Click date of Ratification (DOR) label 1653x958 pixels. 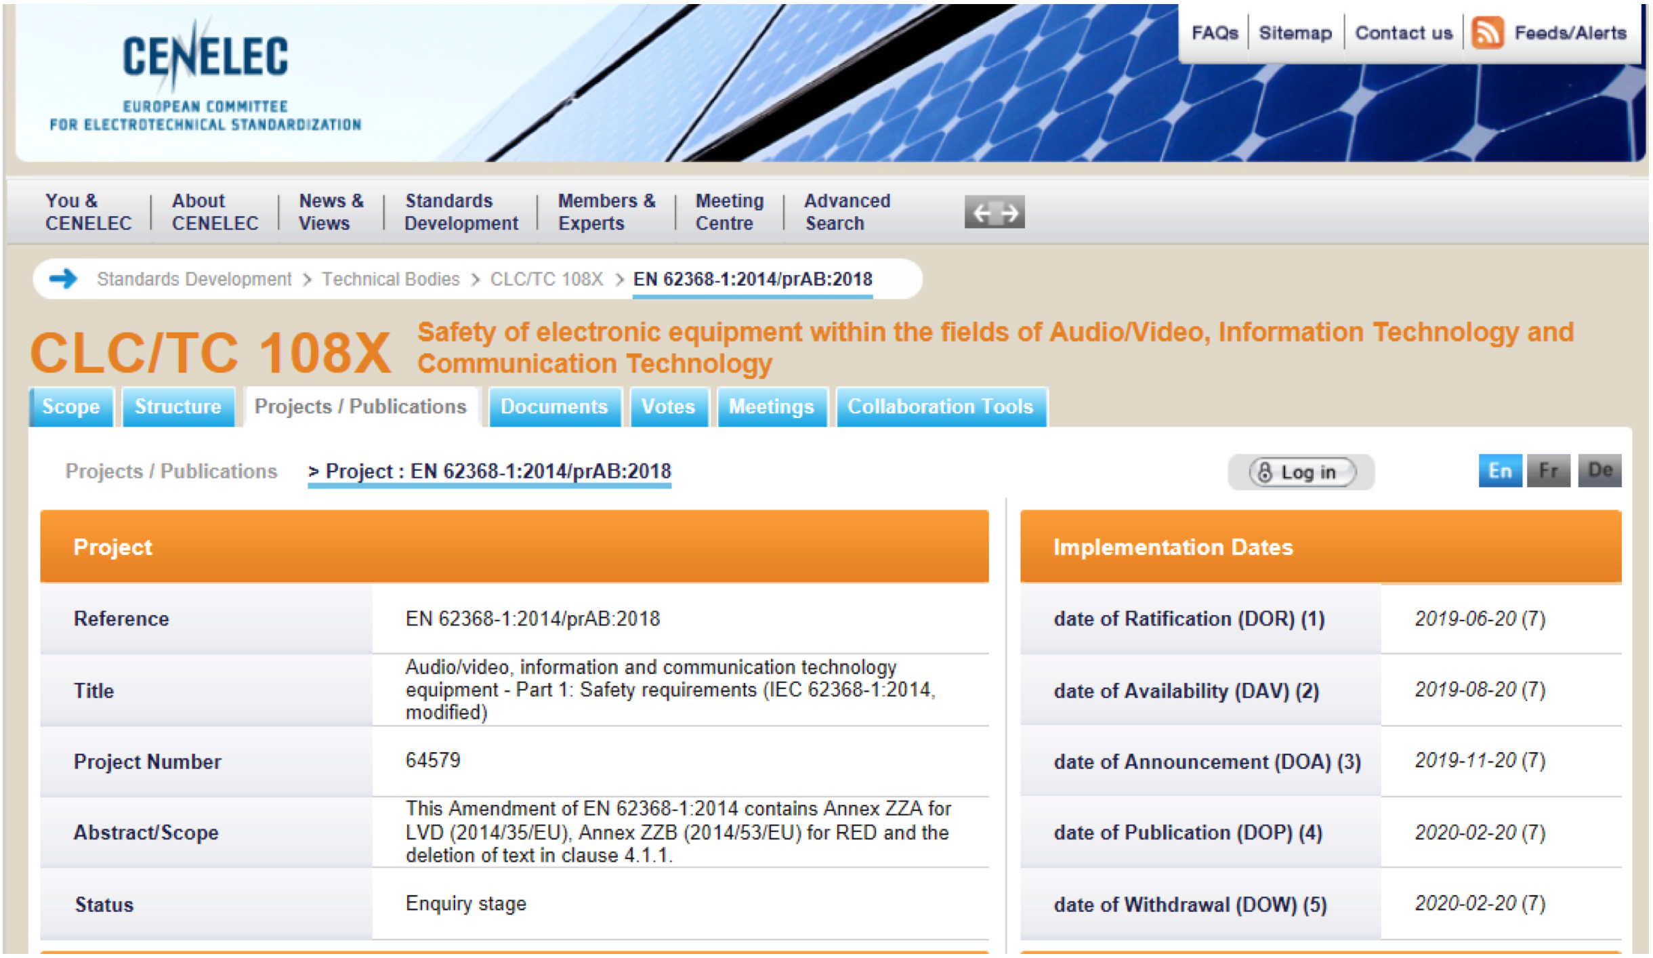click(1189, 619)
